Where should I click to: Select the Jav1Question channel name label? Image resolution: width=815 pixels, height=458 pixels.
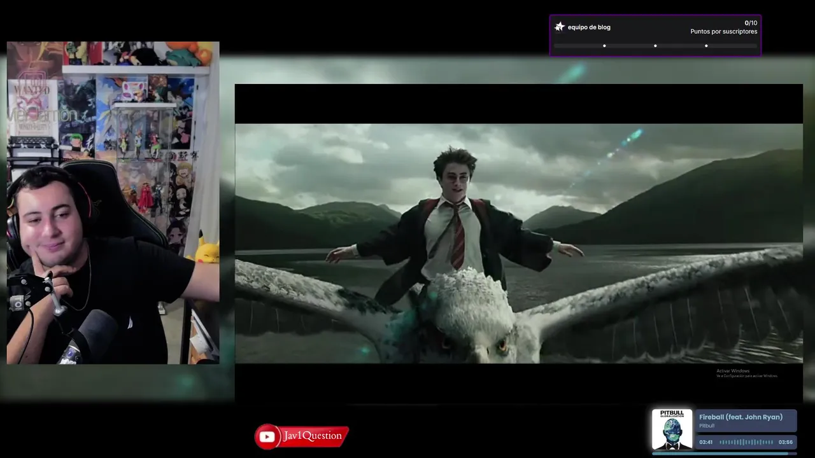313,436
